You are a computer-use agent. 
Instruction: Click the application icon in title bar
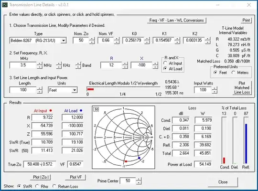(5, 5)
